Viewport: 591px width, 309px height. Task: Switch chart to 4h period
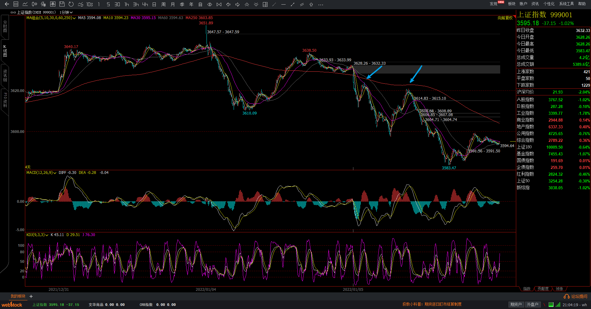click(x=145, y=4)
